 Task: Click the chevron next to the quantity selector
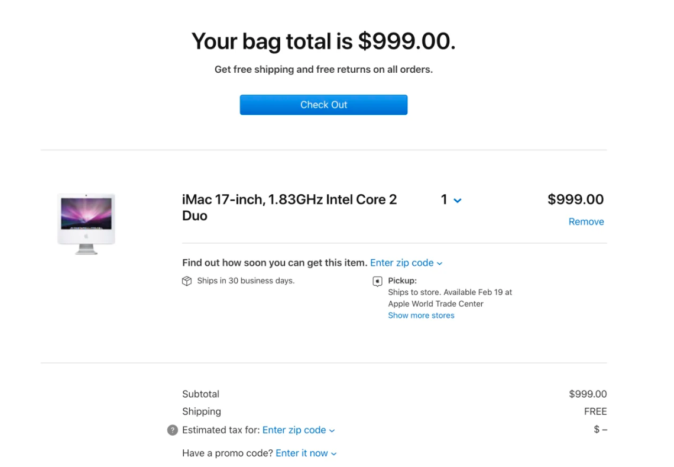[x=456, y=200]
